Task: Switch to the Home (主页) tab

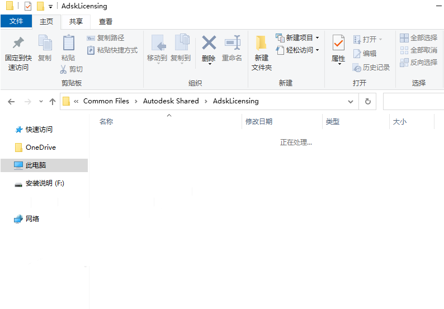Action: coord(46,21)
